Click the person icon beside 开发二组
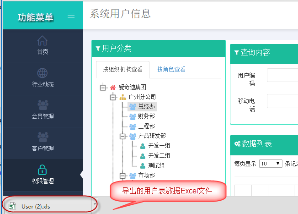 coord(143,156)
